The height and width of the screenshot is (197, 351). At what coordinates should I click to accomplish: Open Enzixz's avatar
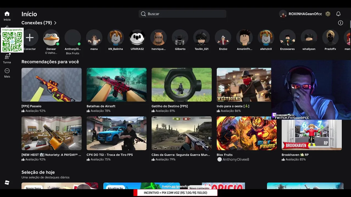pos(223,38)
